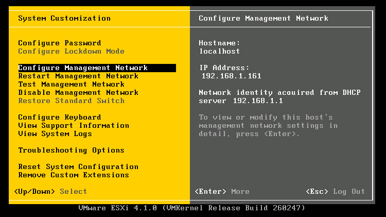Image resolution: width=386 pixels, height=217 pixels.
Task: Click the System Customization panel title
Action: (64, 19)
